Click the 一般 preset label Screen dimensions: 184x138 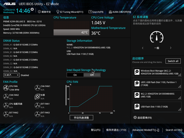(x=157, y=48)
